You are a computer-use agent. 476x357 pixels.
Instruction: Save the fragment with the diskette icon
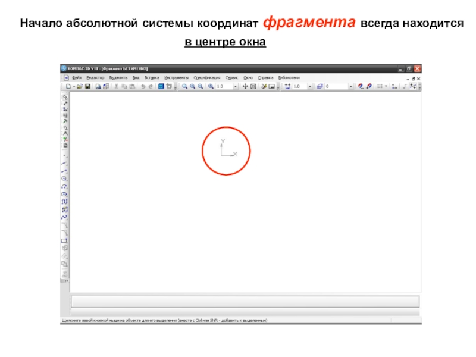(87, 87)
